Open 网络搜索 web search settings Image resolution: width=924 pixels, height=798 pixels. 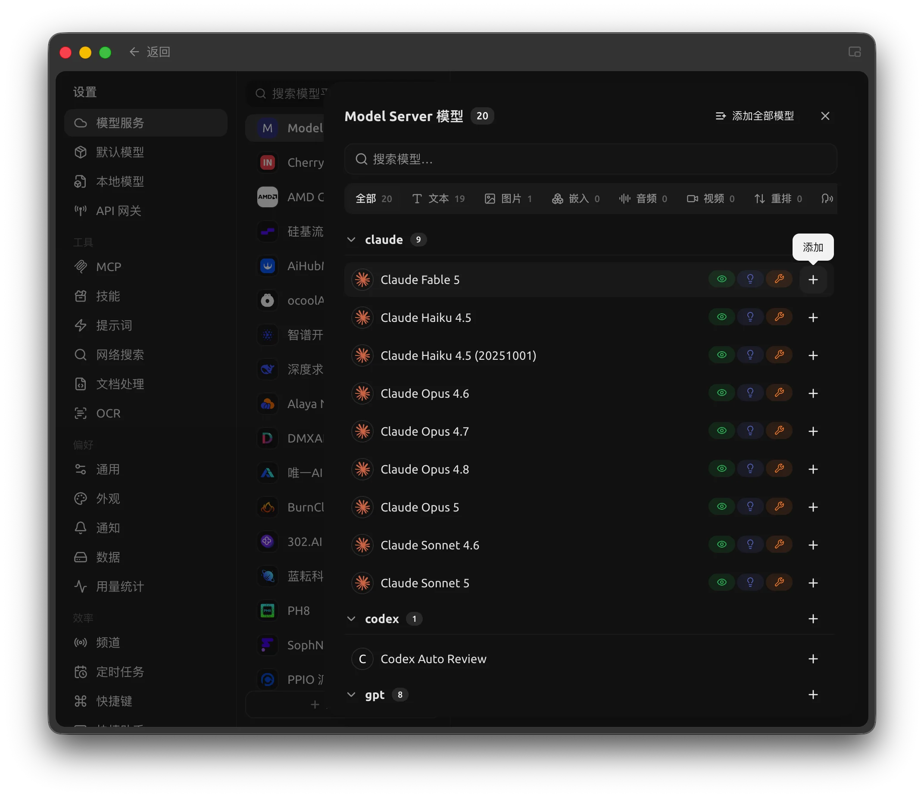point(146,355)
